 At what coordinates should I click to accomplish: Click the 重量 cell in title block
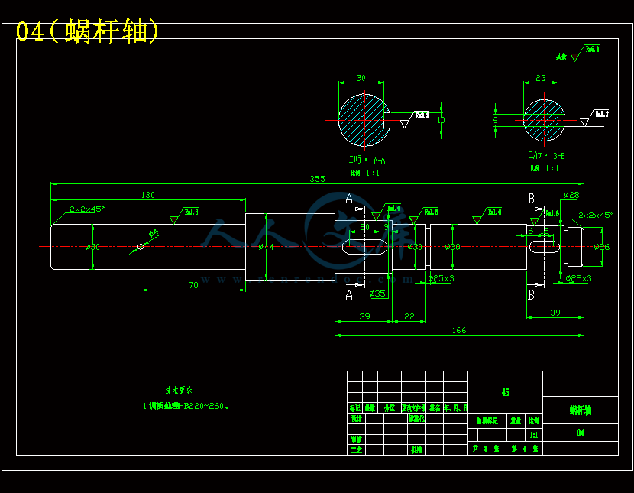(516, 420)
